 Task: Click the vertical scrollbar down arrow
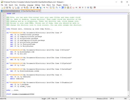[128, 96]
